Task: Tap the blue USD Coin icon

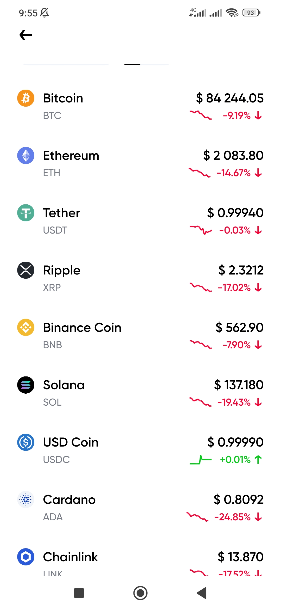Action: (26, 442)
